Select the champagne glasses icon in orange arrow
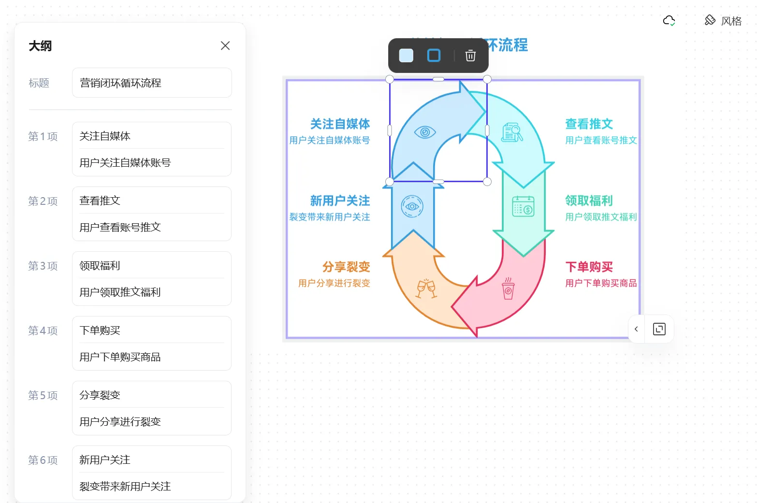Screen dimensions: 757x503 pyautogui.click(x=426, y=288)
